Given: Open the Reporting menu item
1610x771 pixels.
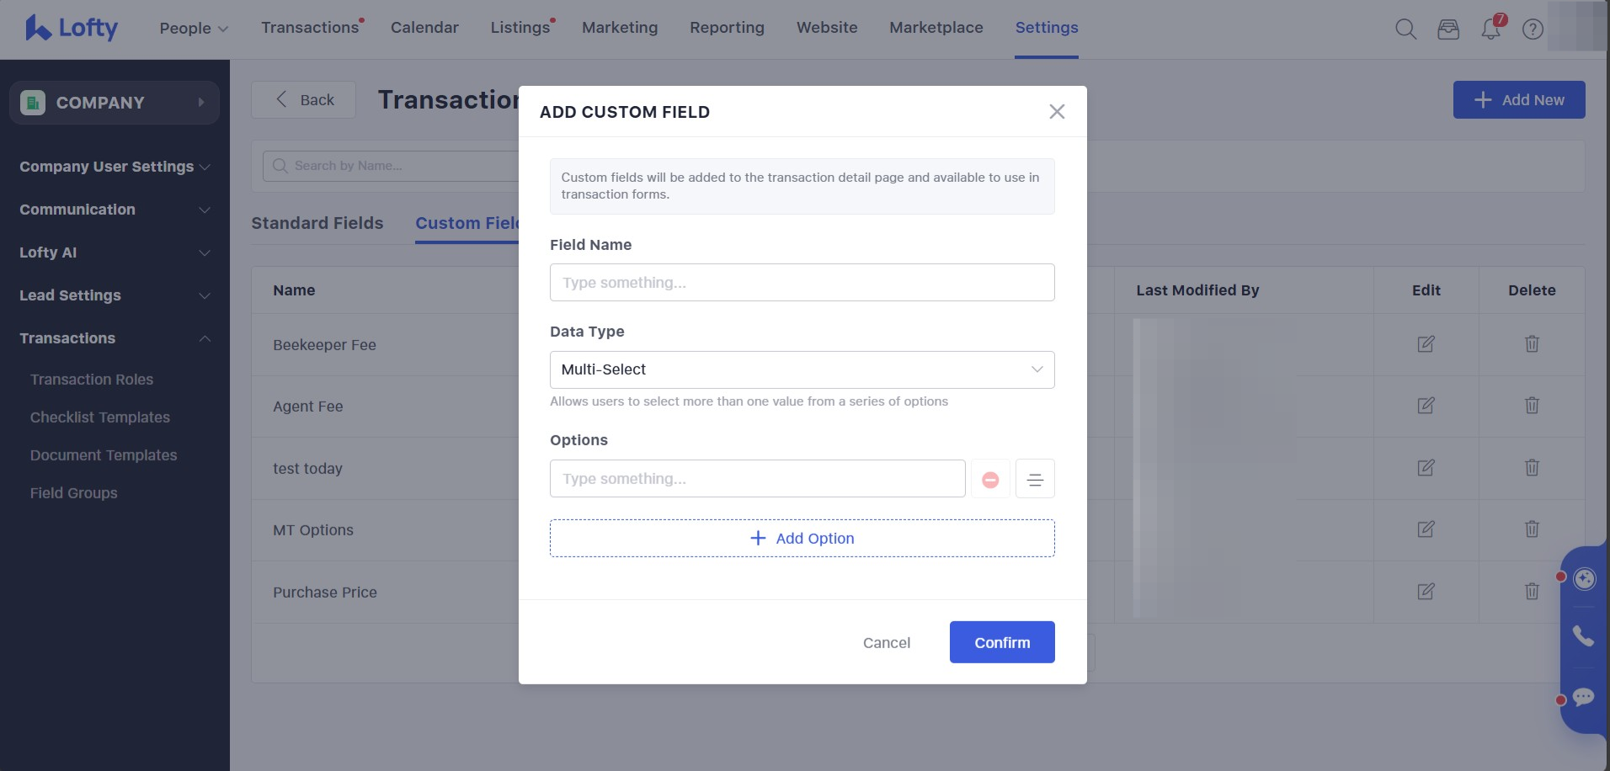Looking at the screenshot, I should 727,28.
